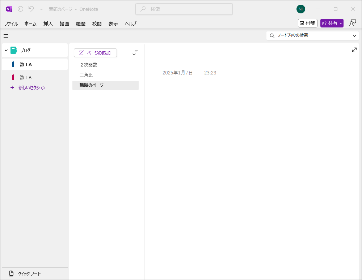Add a section via 新しいセクション
Screen dimensions: 362x280
(31, 87)
